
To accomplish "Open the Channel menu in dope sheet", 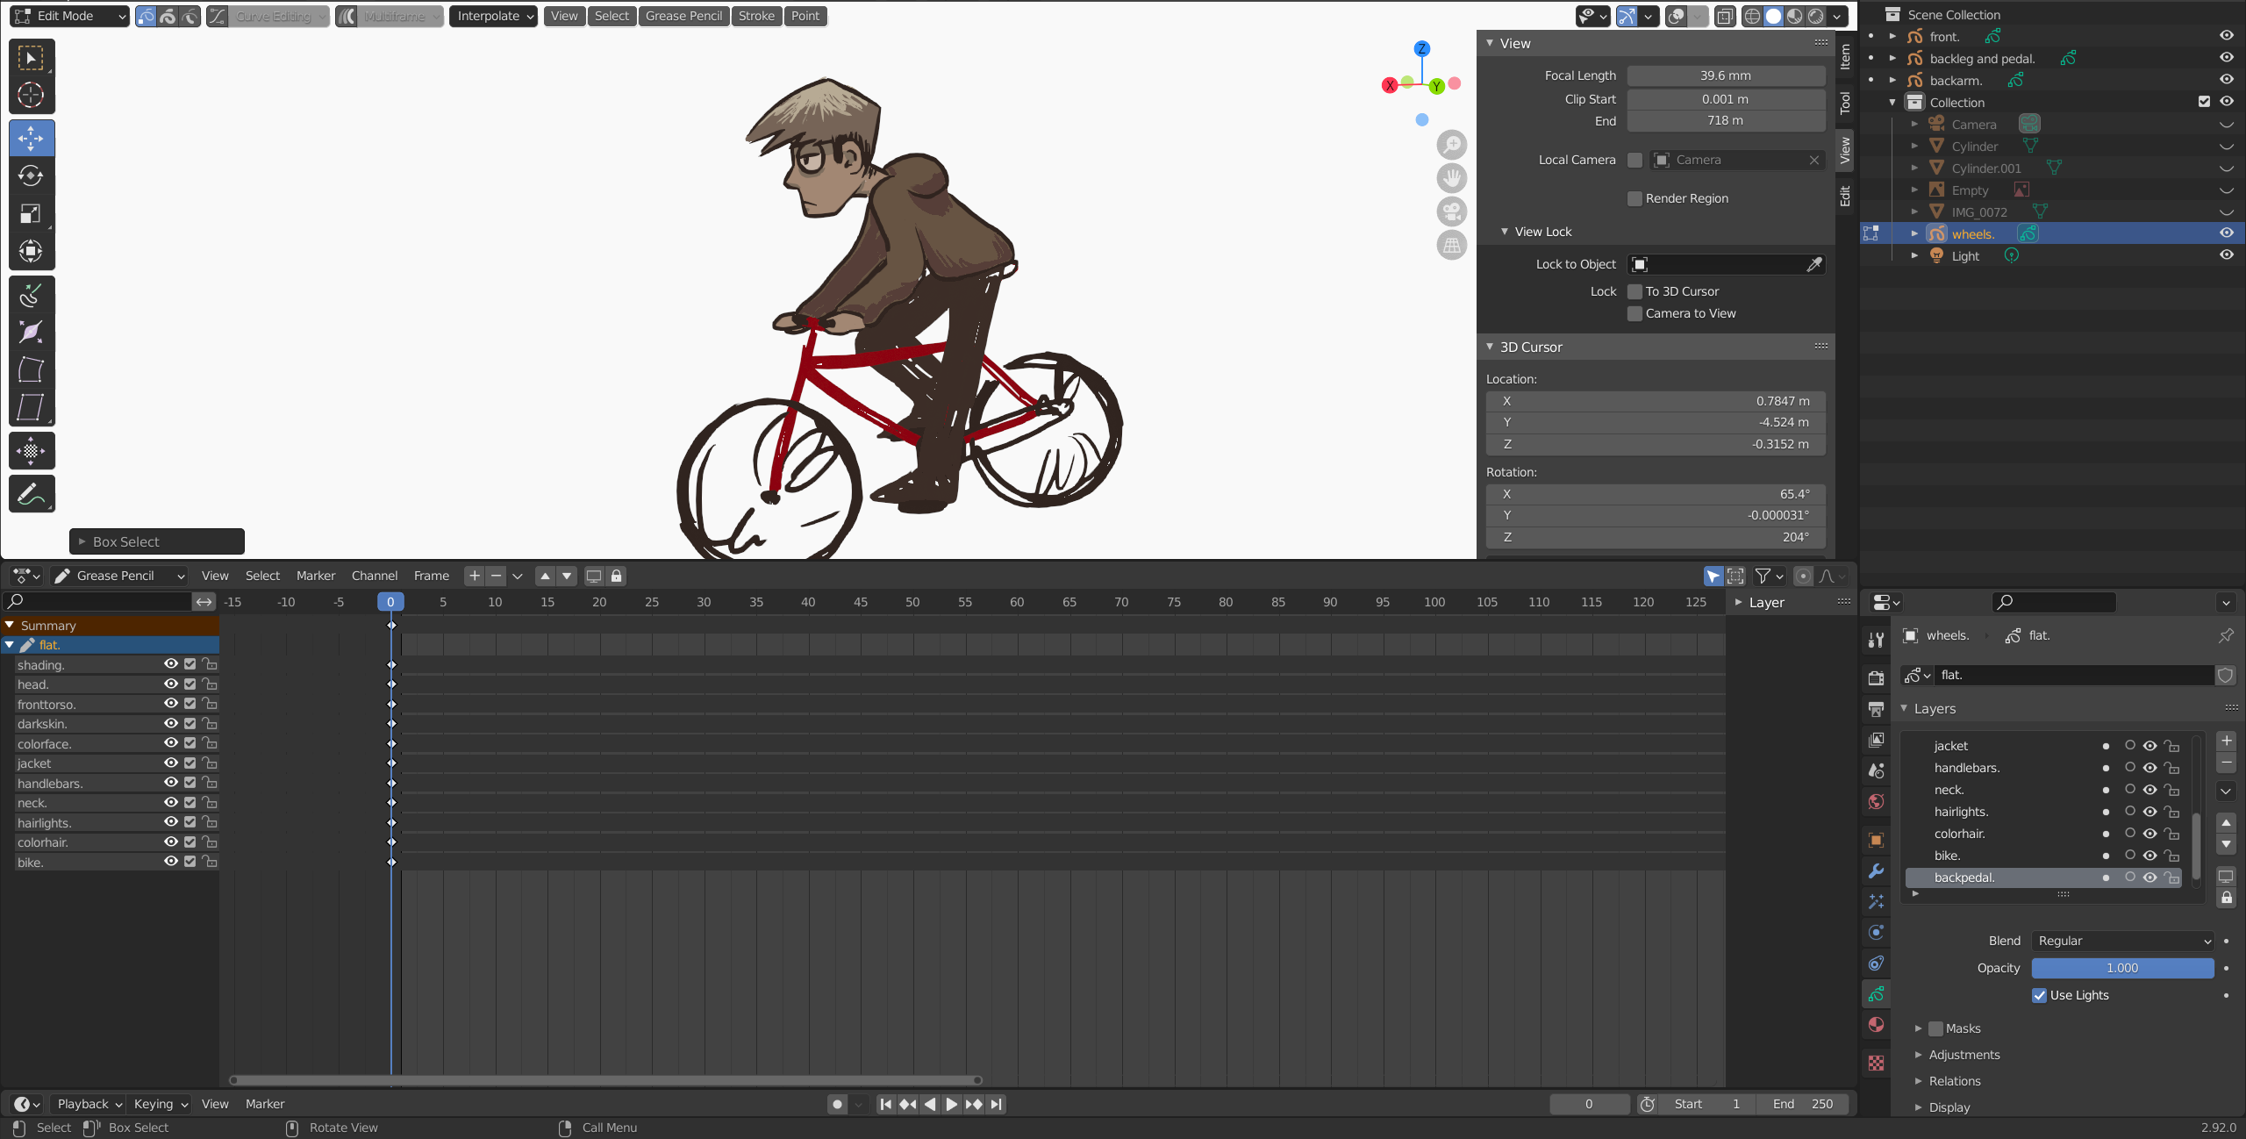I will pyautogui.click(x=375, y=576).
